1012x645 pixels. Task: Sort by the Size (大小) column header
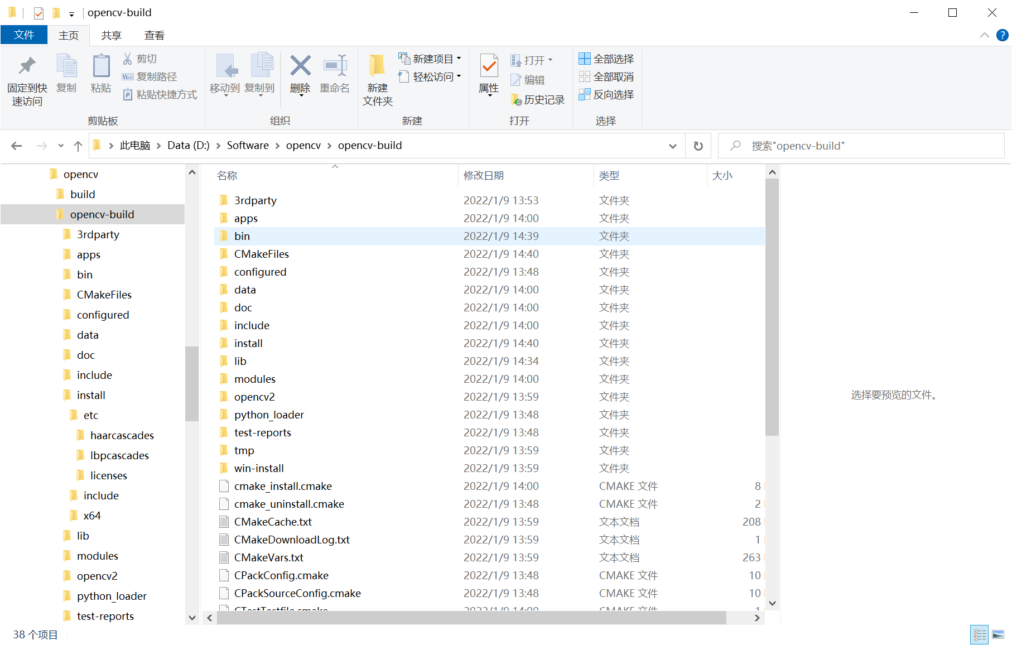(x=736, y=175)
